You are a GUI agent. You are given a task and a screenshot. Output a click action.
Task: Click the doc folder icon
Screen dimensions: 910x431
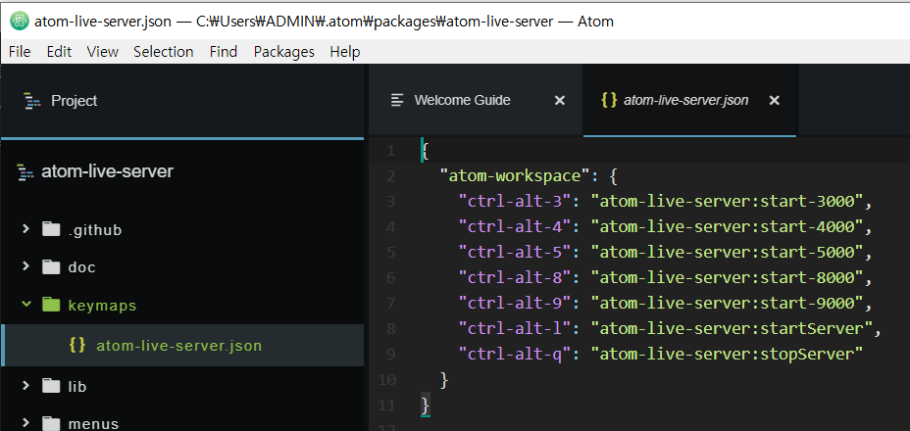pos(51,267)
